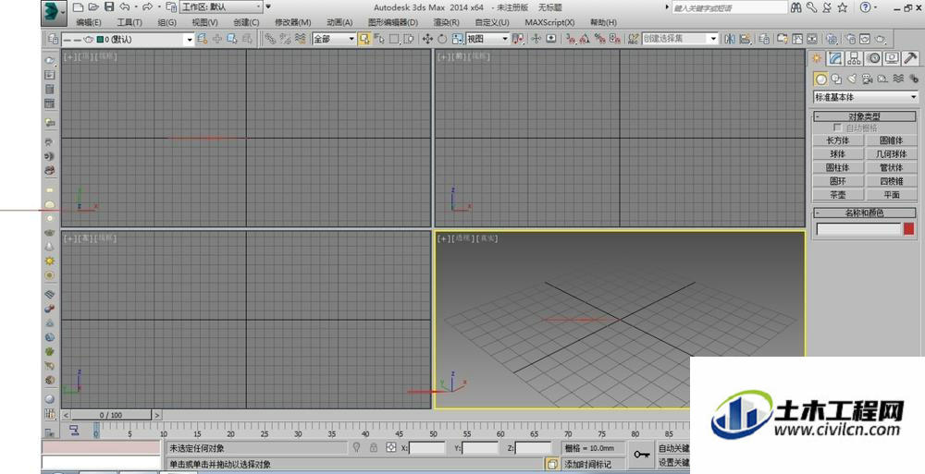Open the 3ds Max application menu logo
Image resolution: width=925 pixels, height=474 pixels.
pos(53,12)
